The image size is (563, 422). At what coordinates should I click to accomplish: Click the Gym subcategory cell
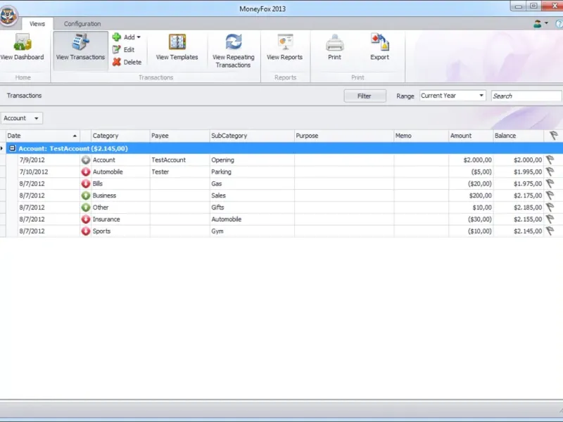tap(252, 231)
